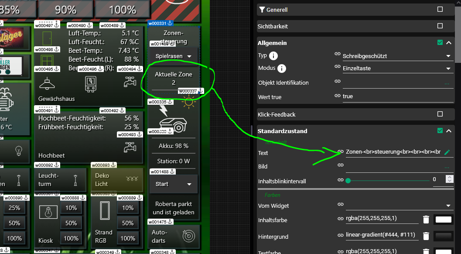Collapse the Standardzustand section

(449, 130)
